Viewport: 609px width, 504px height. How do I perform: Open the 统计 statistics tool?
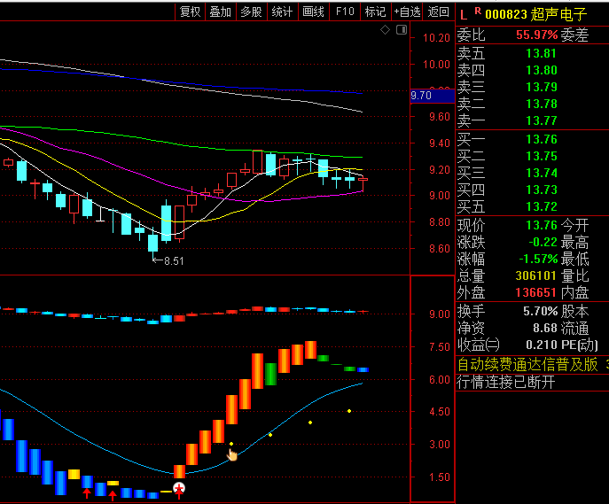283,12
